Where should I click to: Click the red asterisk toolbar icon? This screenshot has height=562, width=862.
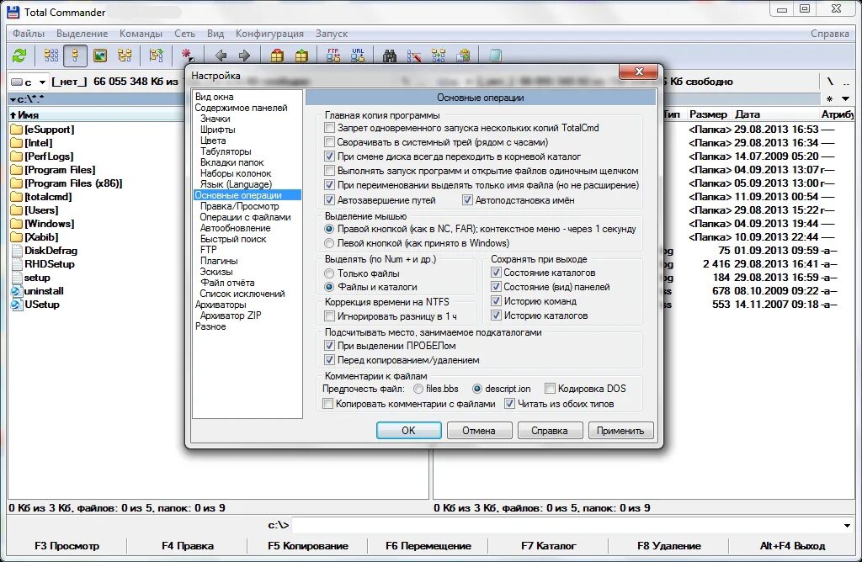point(187,56)
